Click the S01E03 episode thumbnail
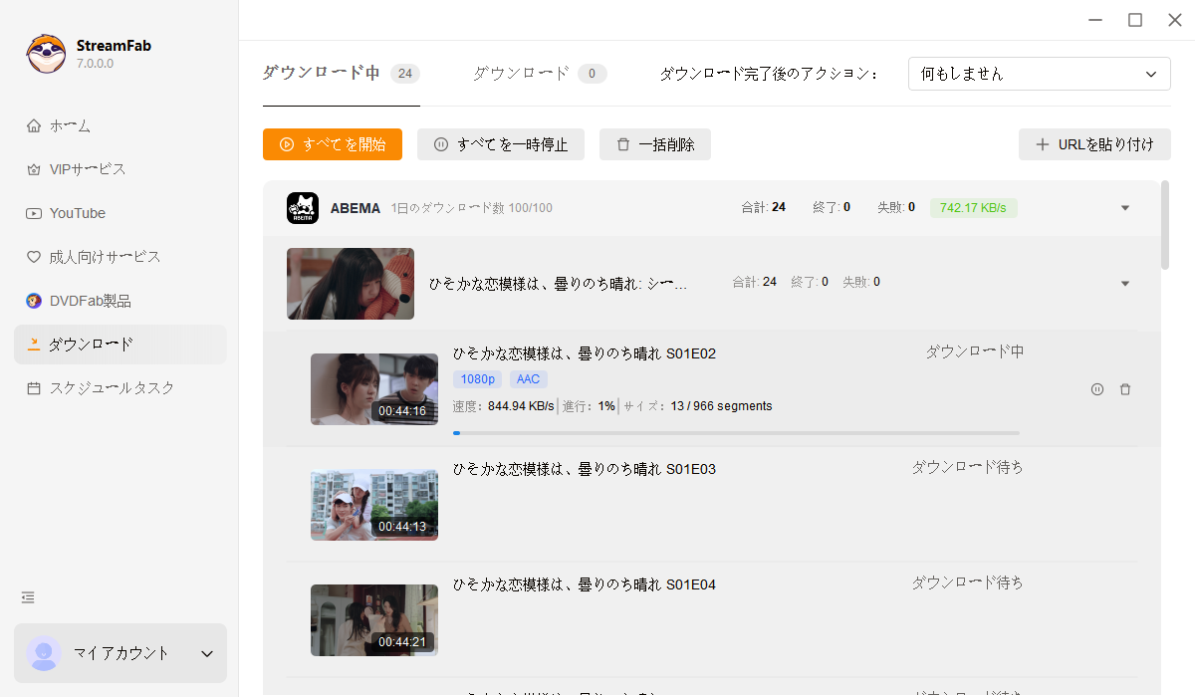 (x=373, y=505)
